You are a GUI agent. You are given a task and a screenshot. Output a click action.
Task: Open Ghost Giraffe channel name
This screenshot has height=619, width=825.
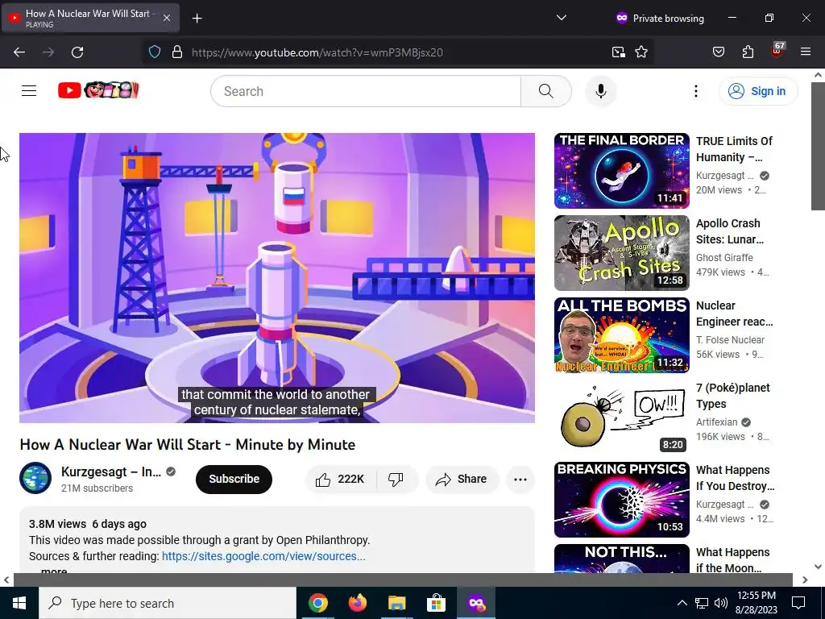724,257
